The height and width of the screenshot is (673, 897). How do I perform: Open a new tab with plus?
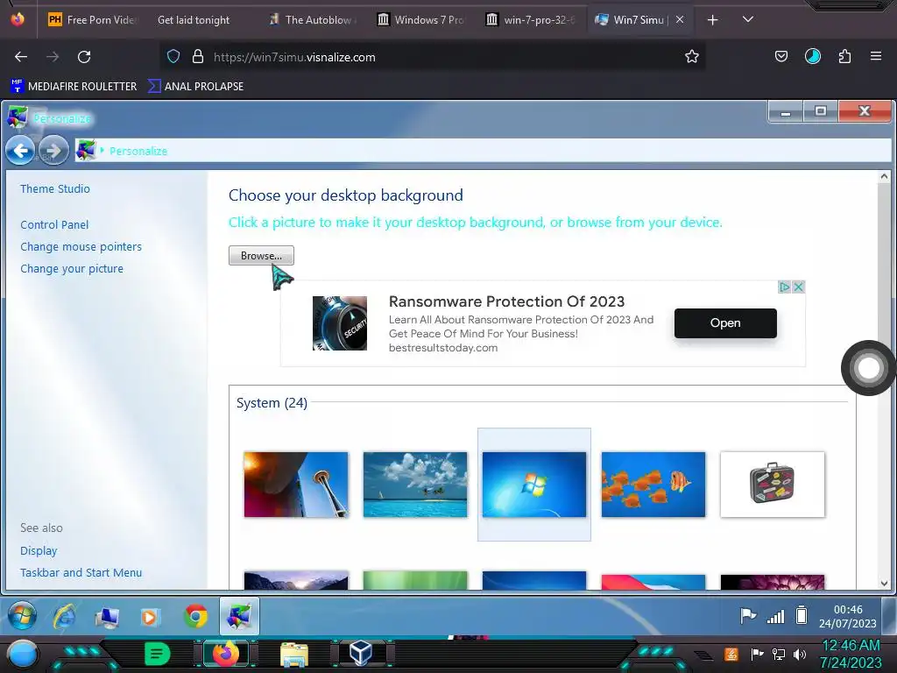[712, 20]
